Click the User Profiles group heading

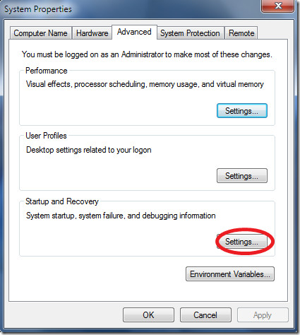(x=46, y=136)
